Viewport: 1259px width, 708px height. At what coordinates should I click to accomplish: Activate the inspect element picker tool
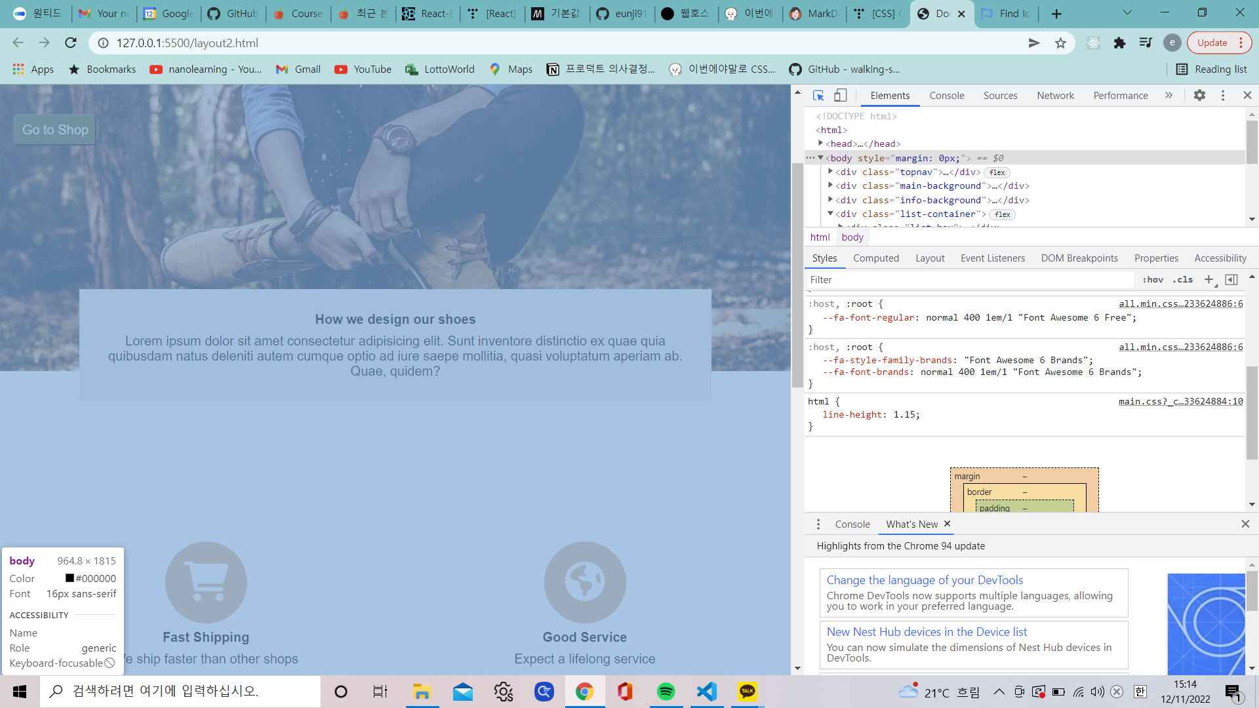click(x=818, y=96)
